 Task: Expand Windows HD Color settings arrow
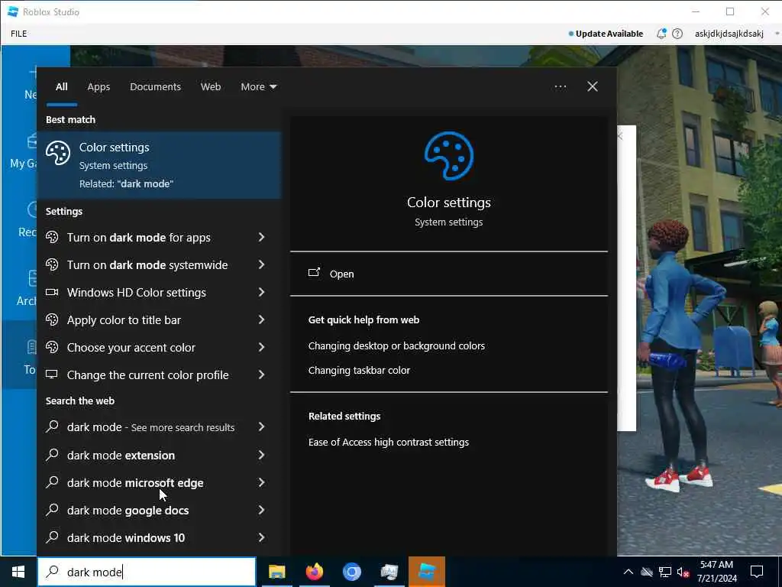[x=261, y=292]
